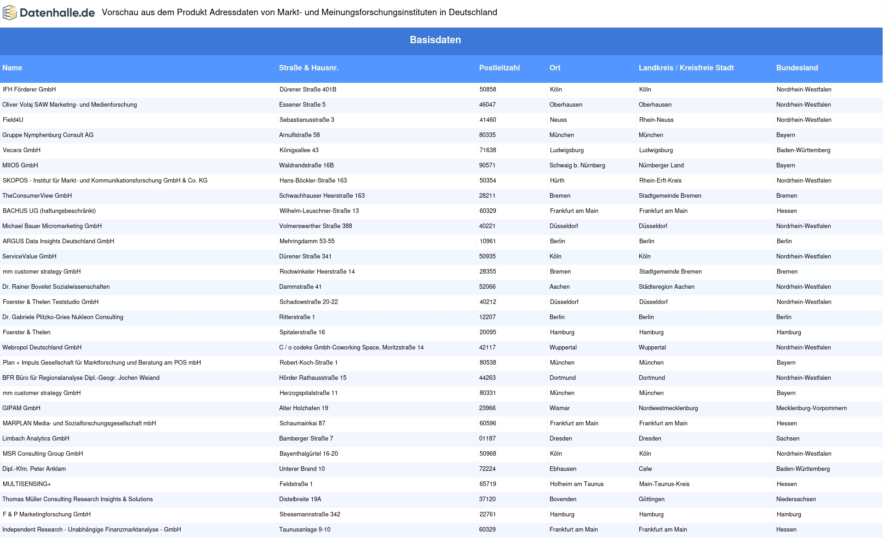Select the C / o codeks Moritzstraße 14 address

[351, 348]
